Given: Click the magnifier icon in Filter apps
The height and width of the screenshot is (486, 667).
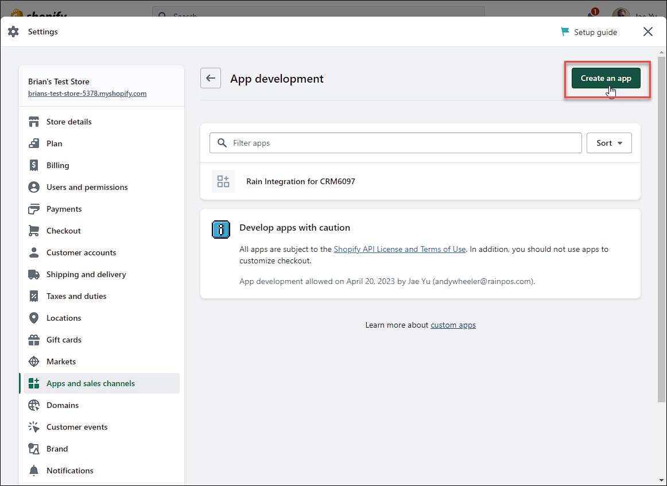Looking at the screenshot, I should (x=222, y=143).
